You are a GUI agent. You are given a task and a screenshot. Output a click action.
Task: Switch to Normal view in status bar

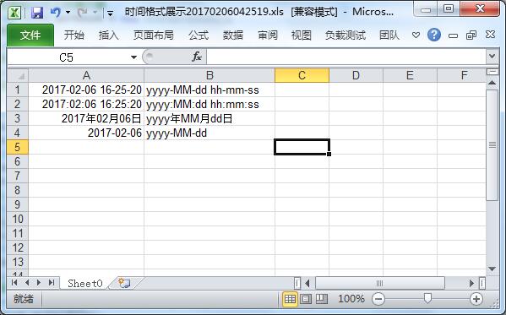point(290,299)
